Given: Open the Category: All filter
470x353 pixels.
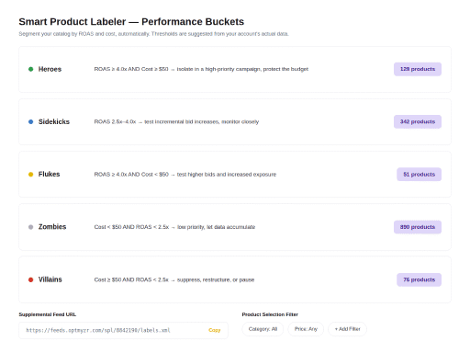Looking at the screenshot, I should point(263,329).
